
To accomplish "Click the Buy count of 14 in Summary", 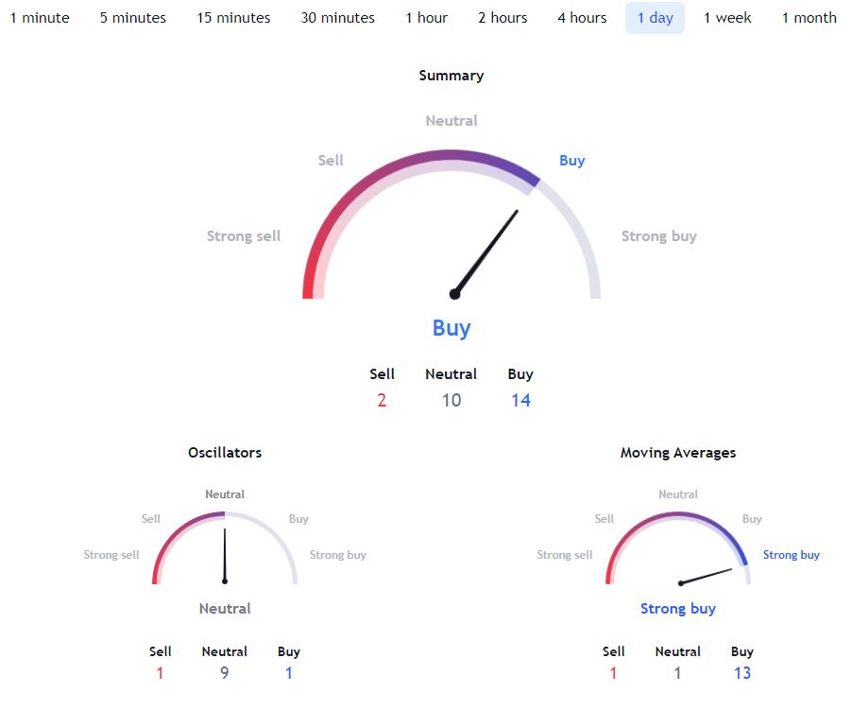I will [x=520, y=399].
